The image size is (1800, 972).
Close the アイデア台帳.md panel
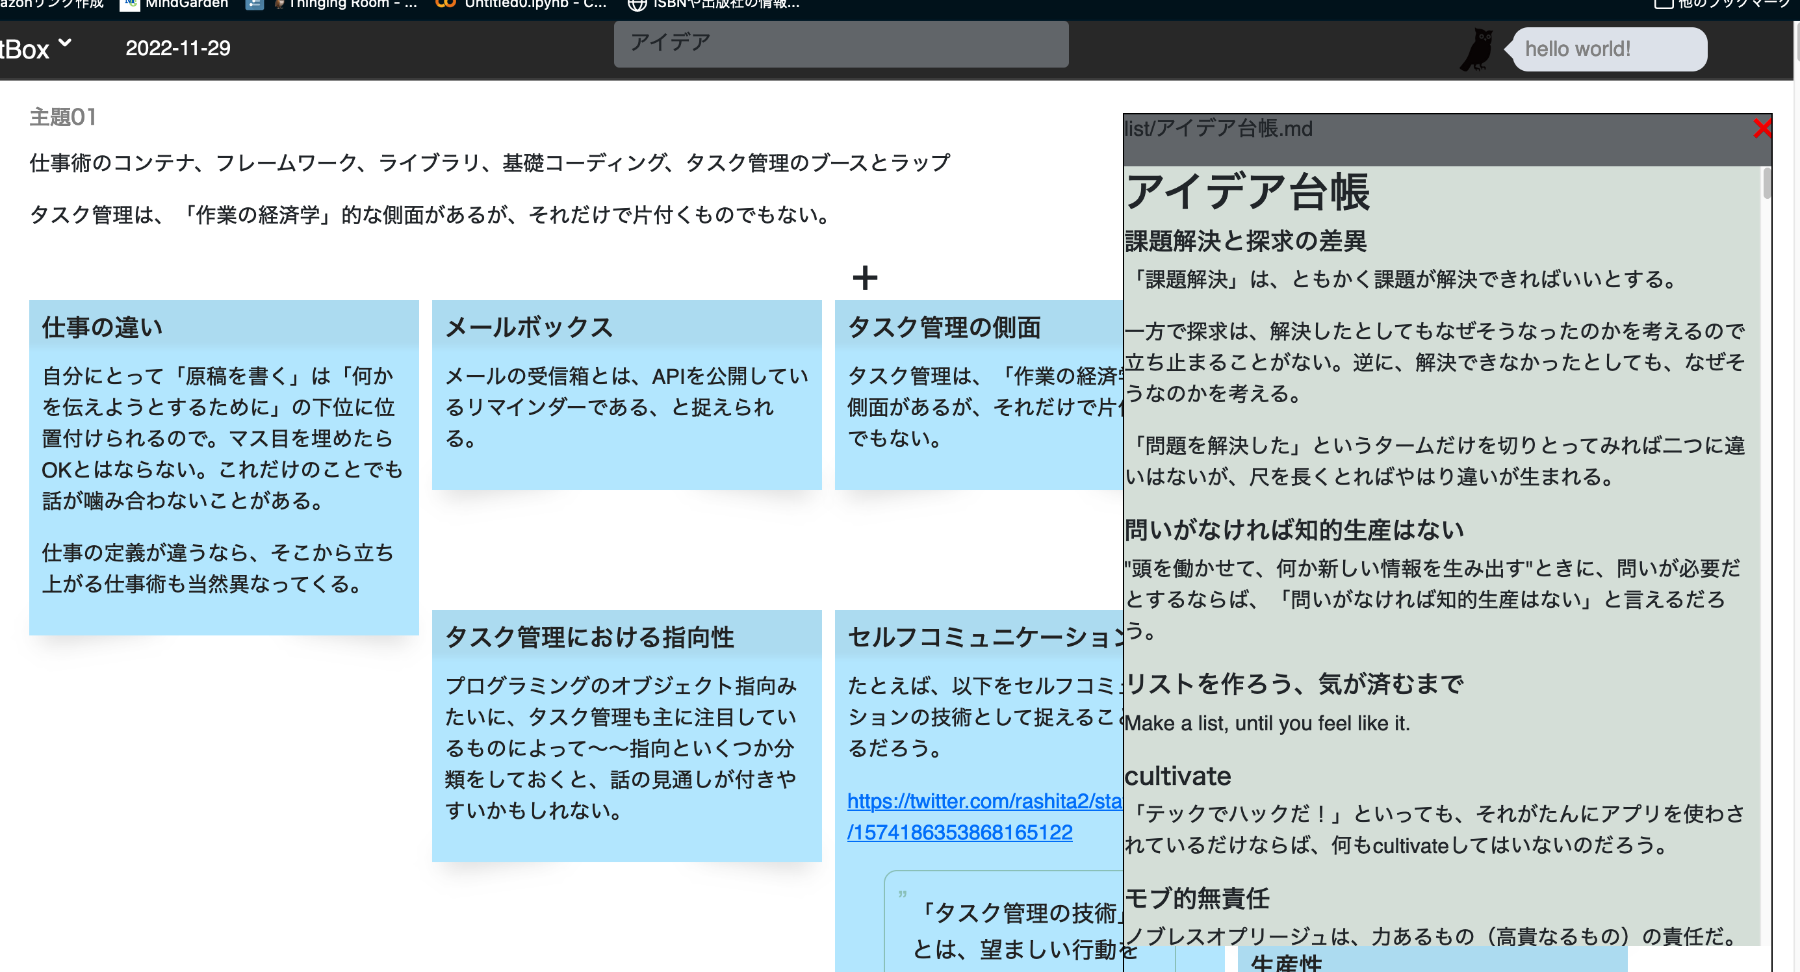[x=1764, y=128]
